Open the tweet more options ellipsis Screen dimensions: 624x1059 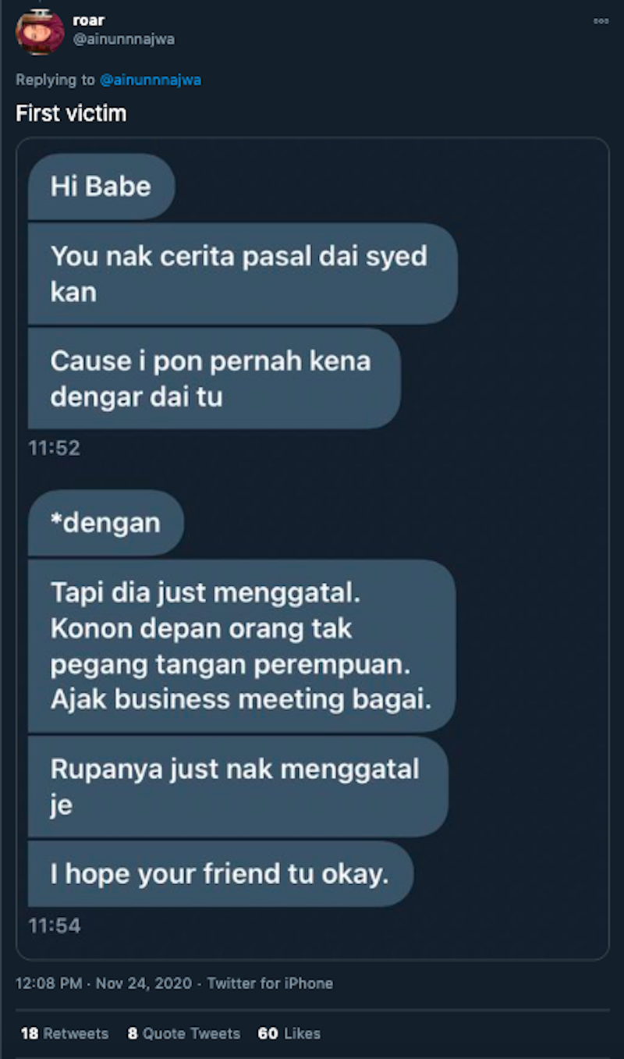(x=601, y=21)
